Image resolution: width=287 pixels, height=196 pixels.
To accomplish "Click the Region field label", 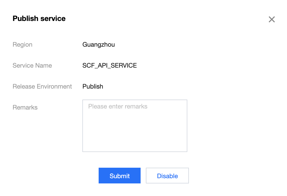I will point(23,45).
